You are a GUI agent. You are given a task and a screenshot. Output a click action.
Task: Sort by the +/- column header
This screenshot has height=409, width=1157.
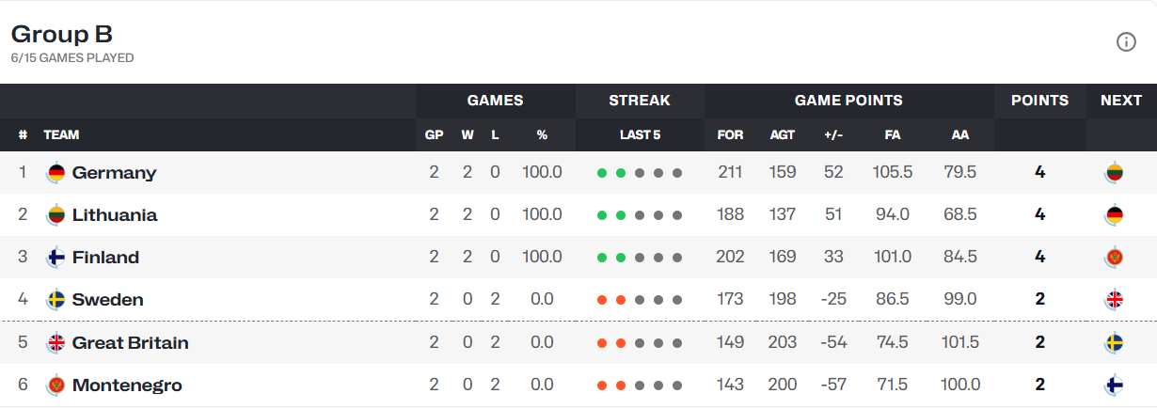point(833,134)
